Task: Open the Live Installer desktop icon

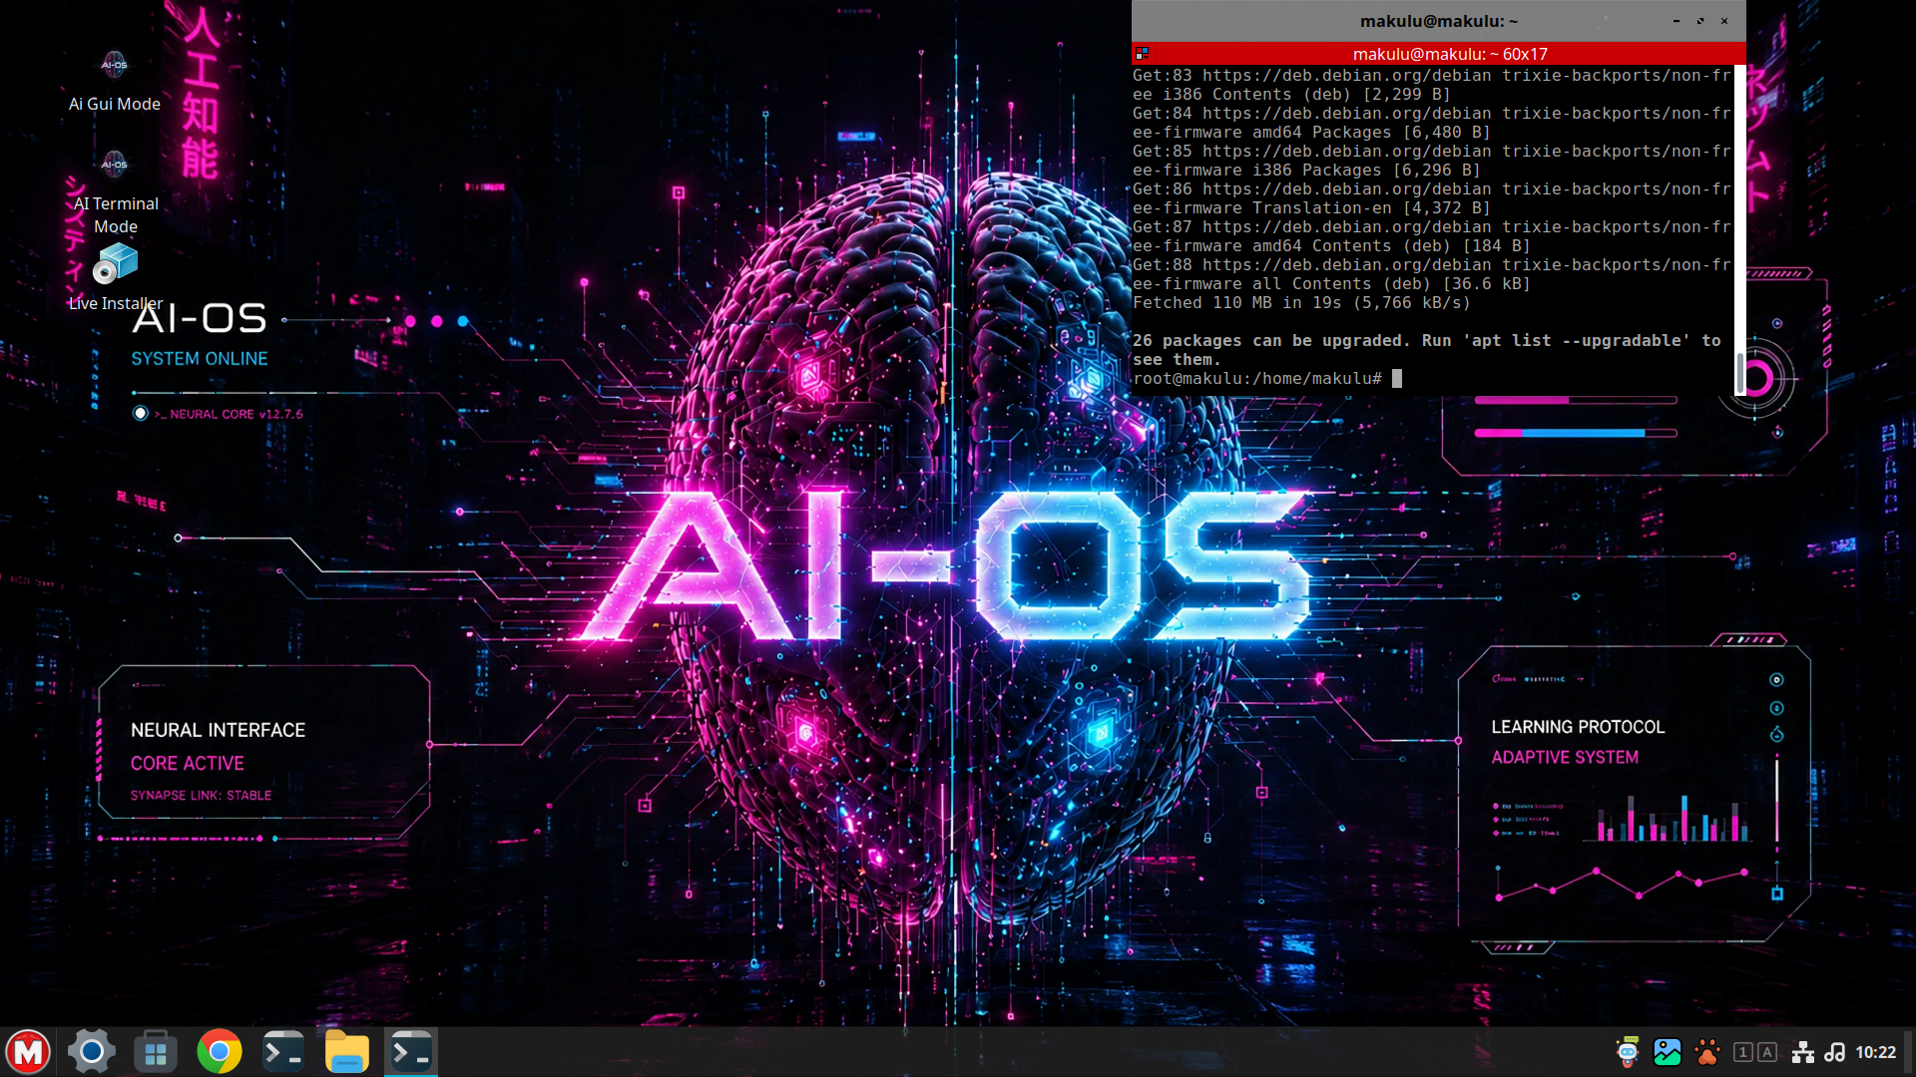Action: (115, 277)
